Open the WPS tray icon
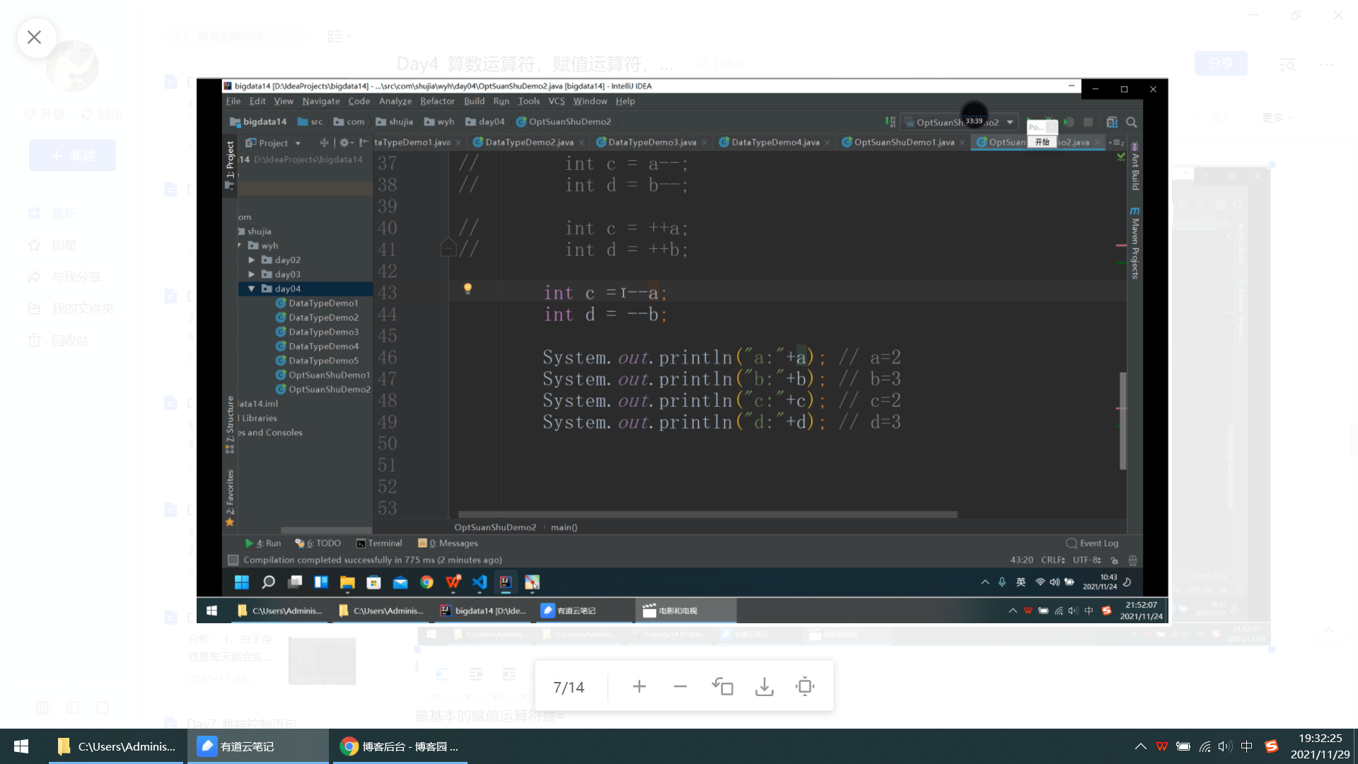The height and width of the screenshot is (764, 1358). [x=1161, y=746]
